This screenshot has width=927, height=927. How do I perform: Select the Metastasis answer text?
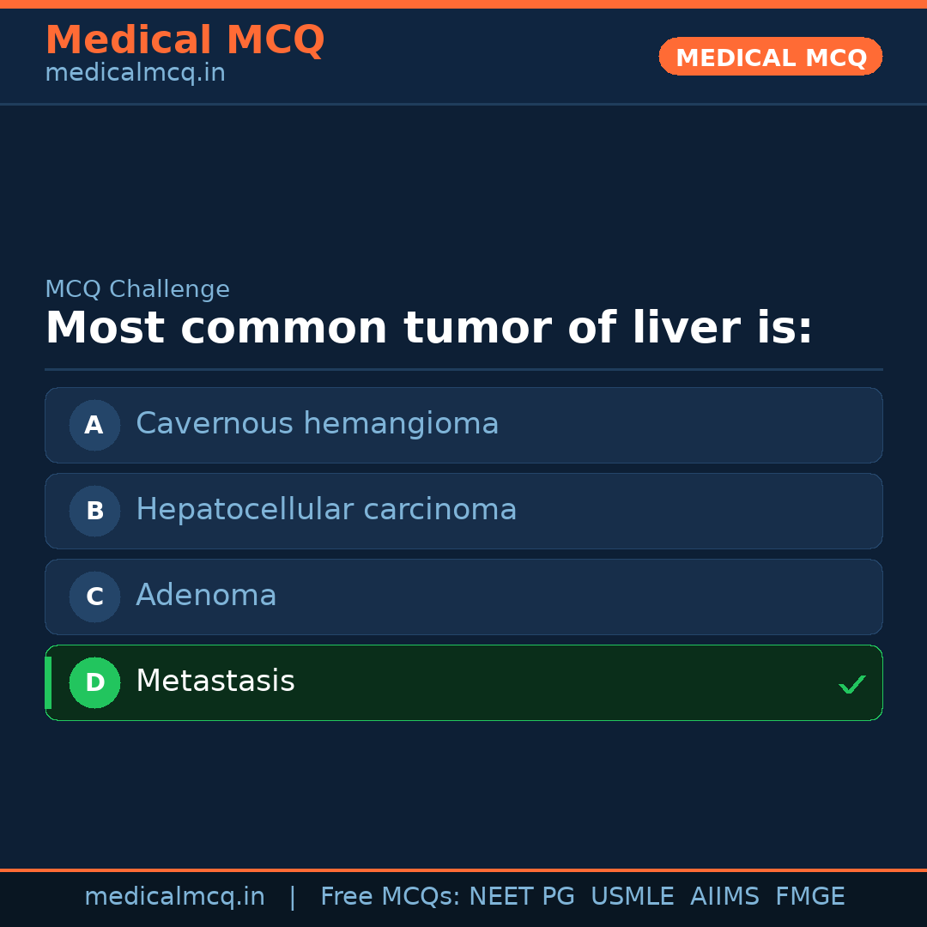click(215, 682)
